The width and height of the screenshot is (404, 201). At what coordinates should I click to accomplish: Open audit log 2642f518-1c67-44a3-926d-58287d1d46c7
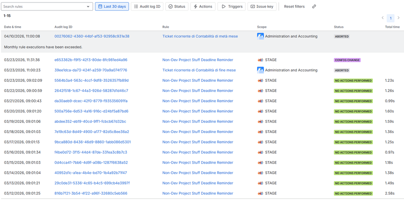pos(91,91)
